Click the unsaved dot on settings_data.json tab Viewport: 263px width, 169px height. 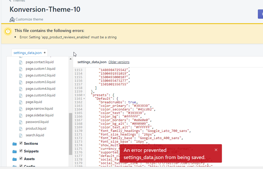[45, 52]
